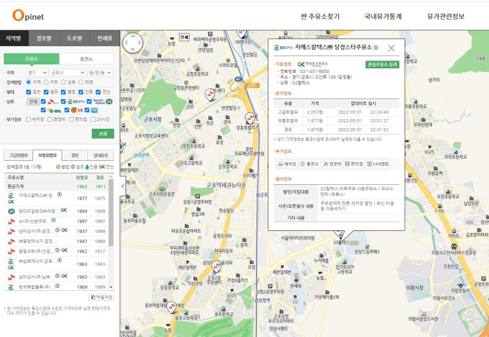Click the 불법 legend icon

pos(58,167)
